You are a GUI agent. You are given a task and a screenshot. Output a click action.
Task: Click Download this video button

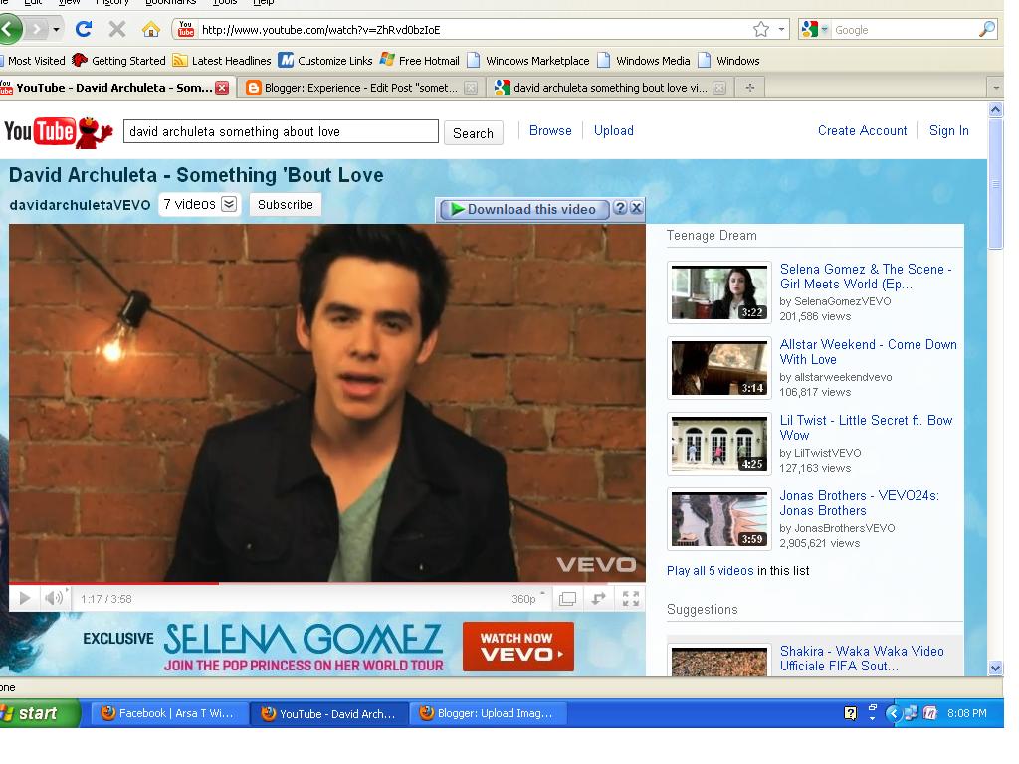524,209
